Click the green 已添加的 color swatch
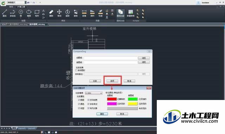 (133, 99)
